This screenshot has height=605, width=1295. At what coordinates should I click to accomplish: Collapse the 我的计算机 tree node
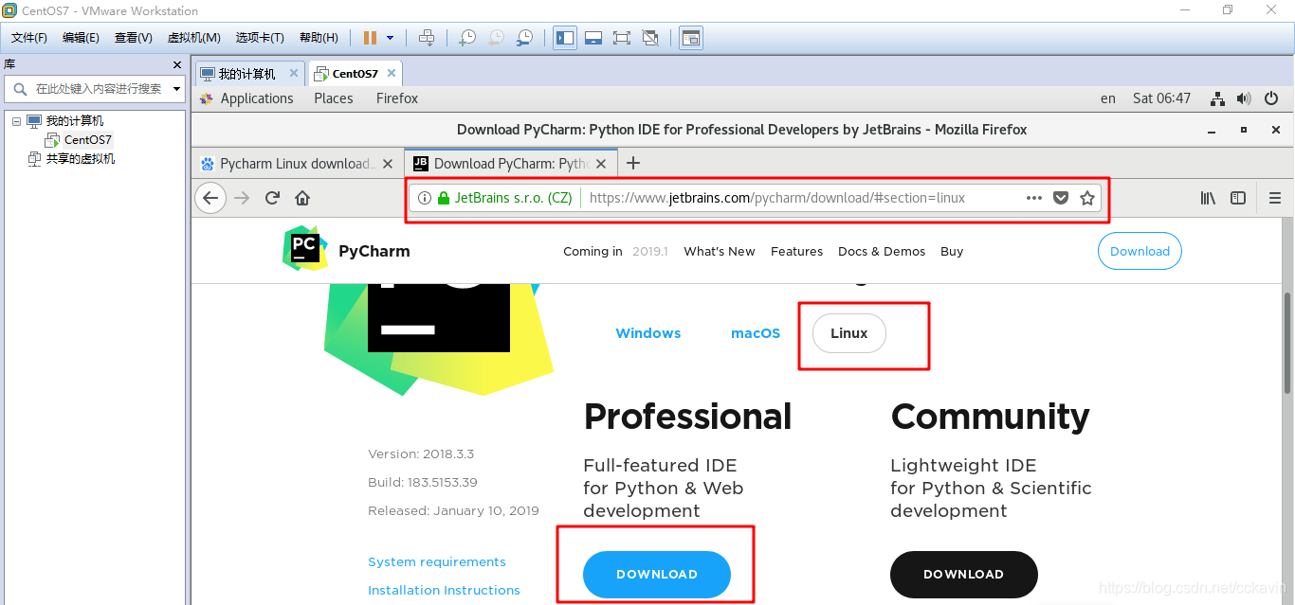point(16,121)
